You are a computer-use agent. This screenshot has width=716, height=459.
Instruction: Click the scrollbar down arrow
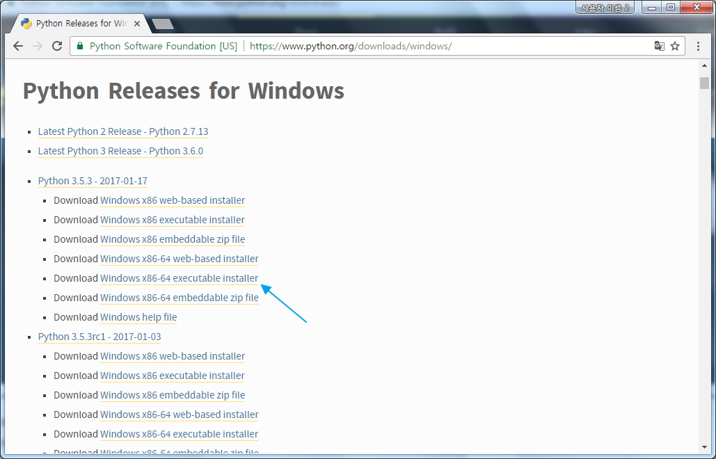point(705,448)
